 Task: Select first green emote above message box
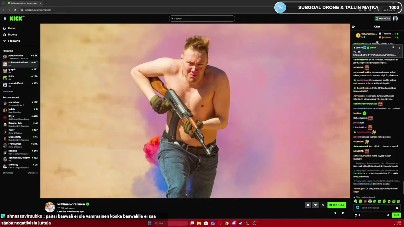tap(356, 201)
